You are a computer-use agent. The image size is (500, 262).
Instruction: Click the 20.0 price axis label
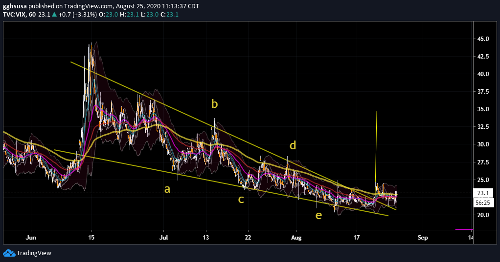pos(483,215)
